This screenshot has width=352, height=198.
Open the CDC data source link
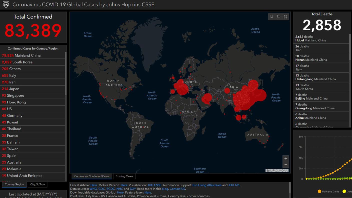click(102, 189)
